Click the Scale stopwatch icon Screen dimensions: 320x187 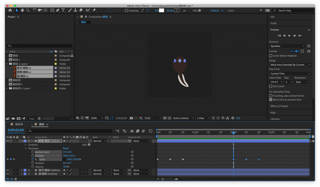(32, 159)
